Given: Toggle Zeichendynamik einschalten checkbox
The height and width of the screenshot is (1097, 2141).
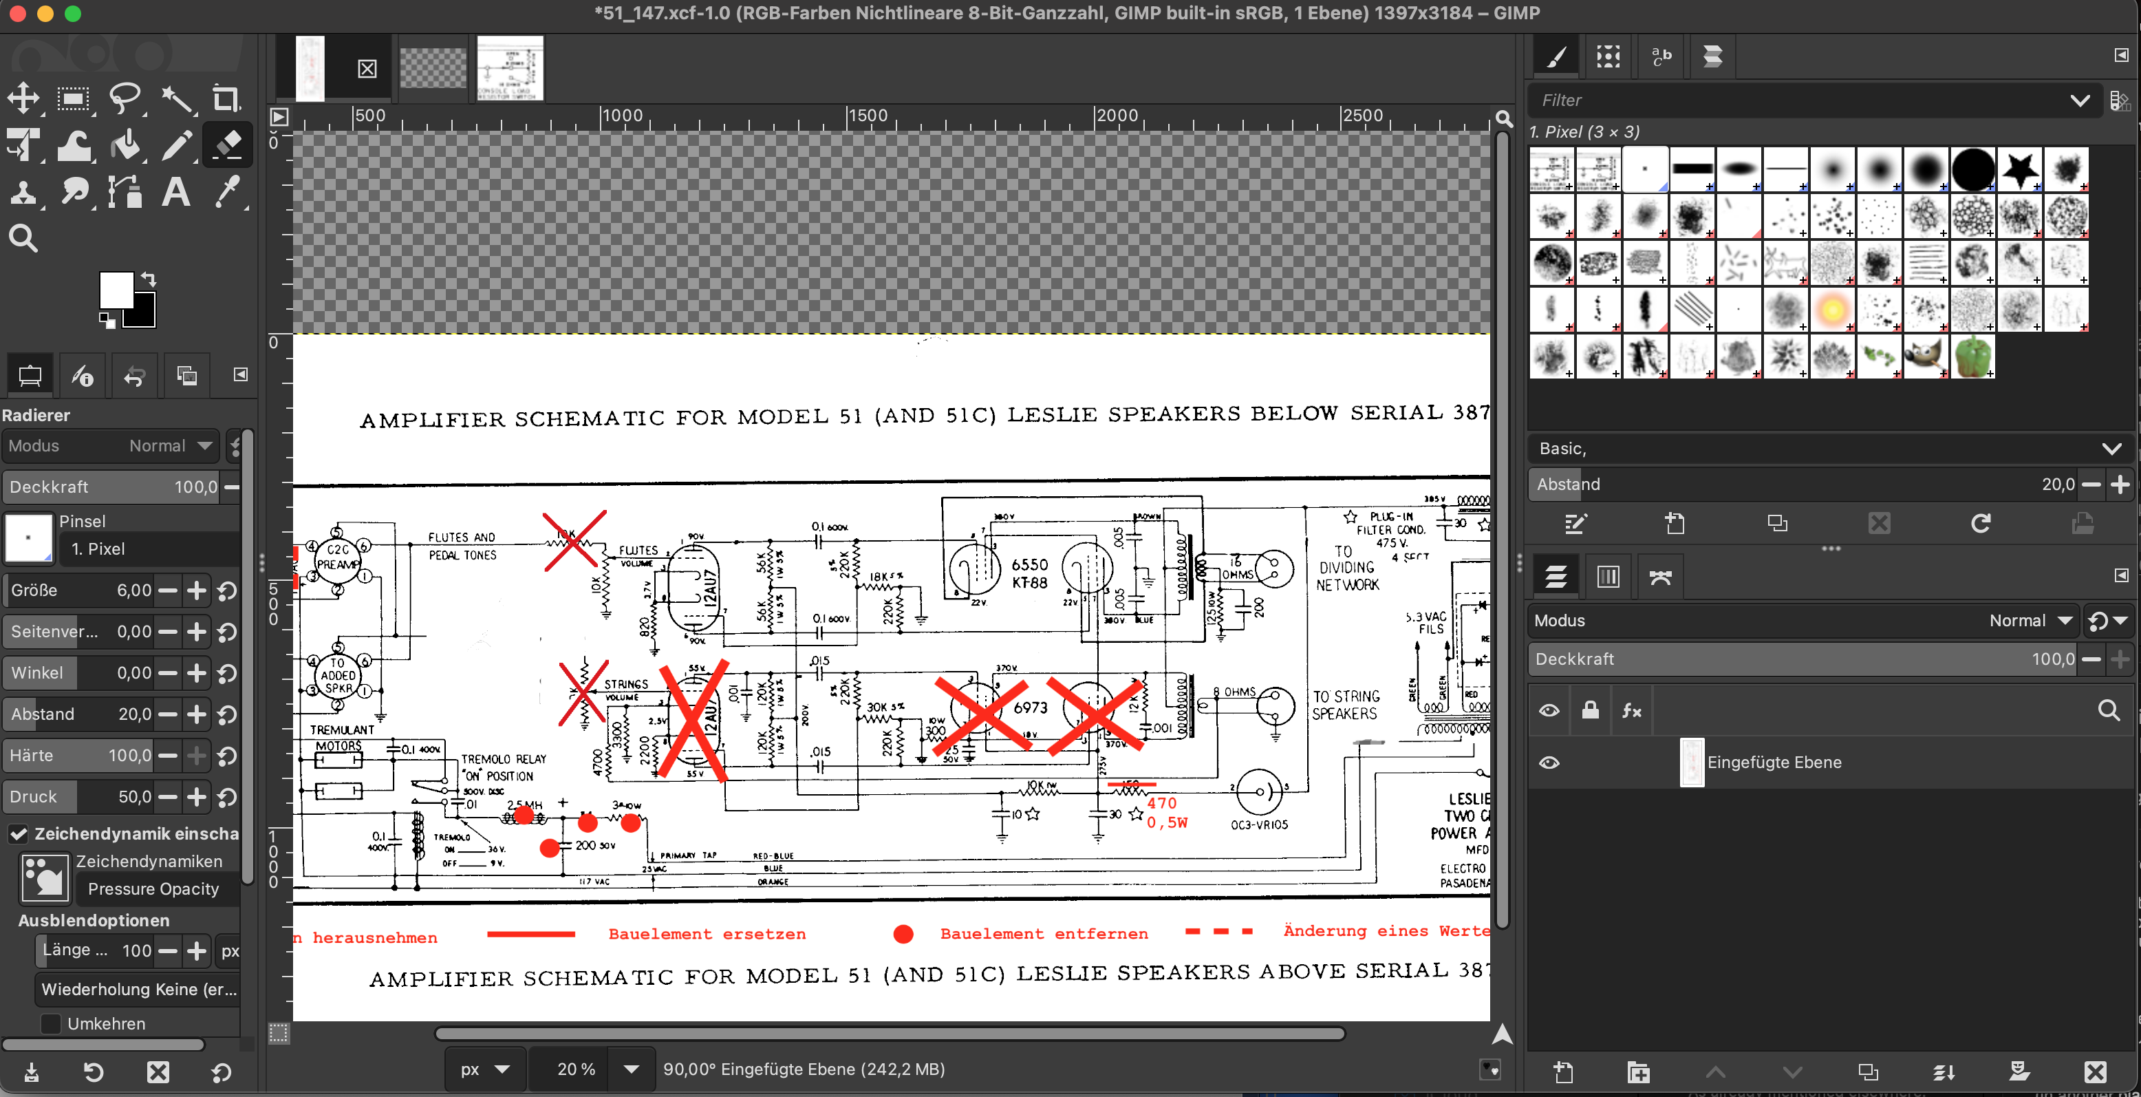Looking at the screenshot, I should click(19, 833).
